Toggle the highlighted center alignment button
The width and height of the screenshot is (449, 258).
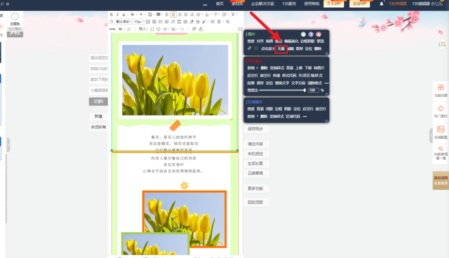pos(173,14)
